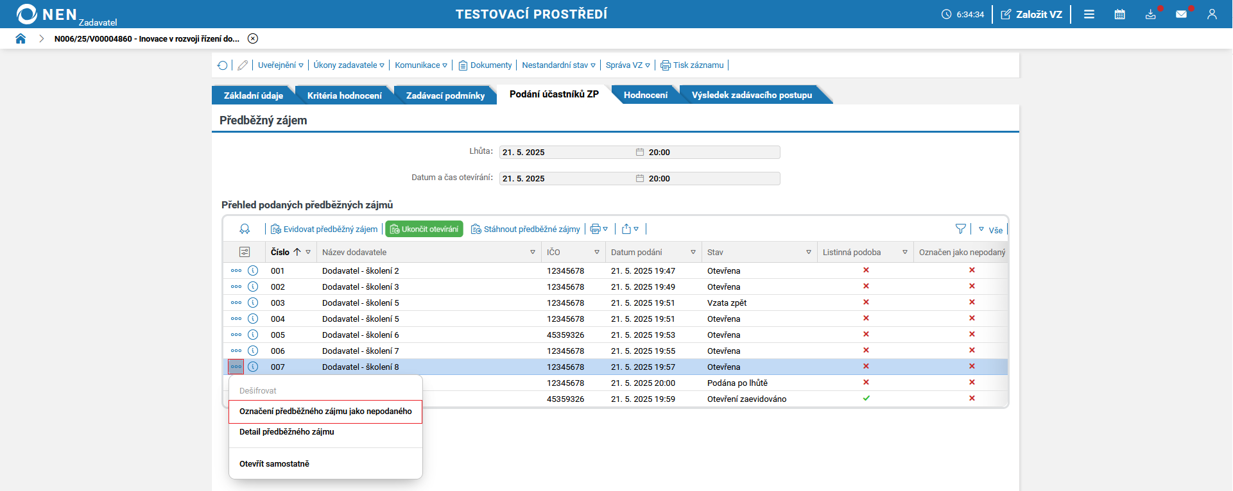Image resolution: width=1233 pixels, height=491 pixels.
Task: Open the three-dot menu for row 004
Action: [236, 319]
